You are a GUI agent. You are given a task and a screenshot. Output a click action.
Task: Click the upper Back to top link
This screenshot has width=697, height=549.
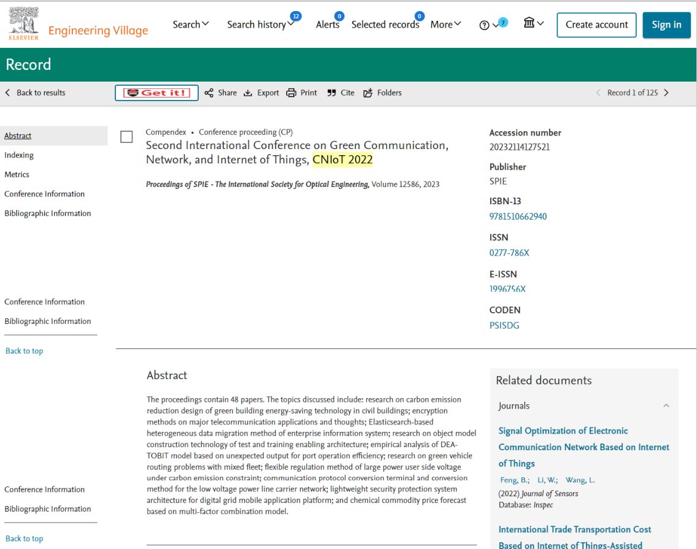point(25,351)
